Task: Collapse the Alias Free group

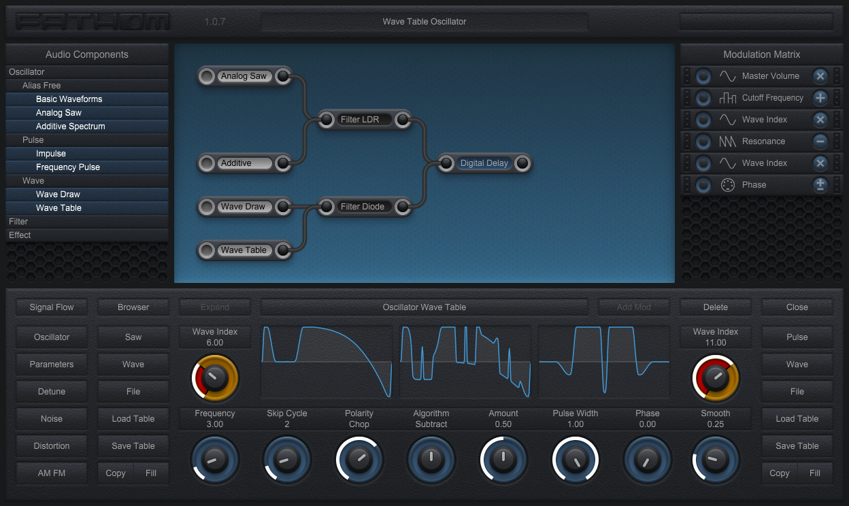Action: 87,86
